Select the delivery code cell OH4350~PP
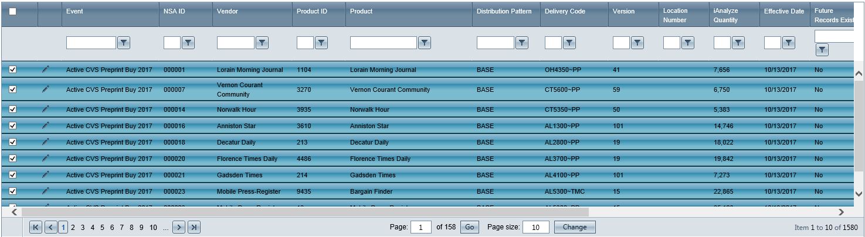The height and width of the screenshot is (237, 865). click(x=562, y=70)
